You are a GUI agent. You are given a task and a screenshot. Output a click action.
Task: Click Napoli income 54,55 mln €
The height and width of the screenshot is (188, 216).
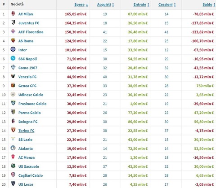[138, 59]
